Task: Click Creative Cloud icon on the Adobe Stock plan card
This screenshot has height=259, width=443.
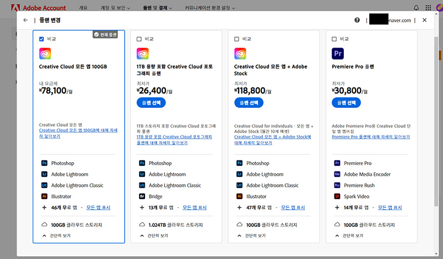Action: [240, 53]
